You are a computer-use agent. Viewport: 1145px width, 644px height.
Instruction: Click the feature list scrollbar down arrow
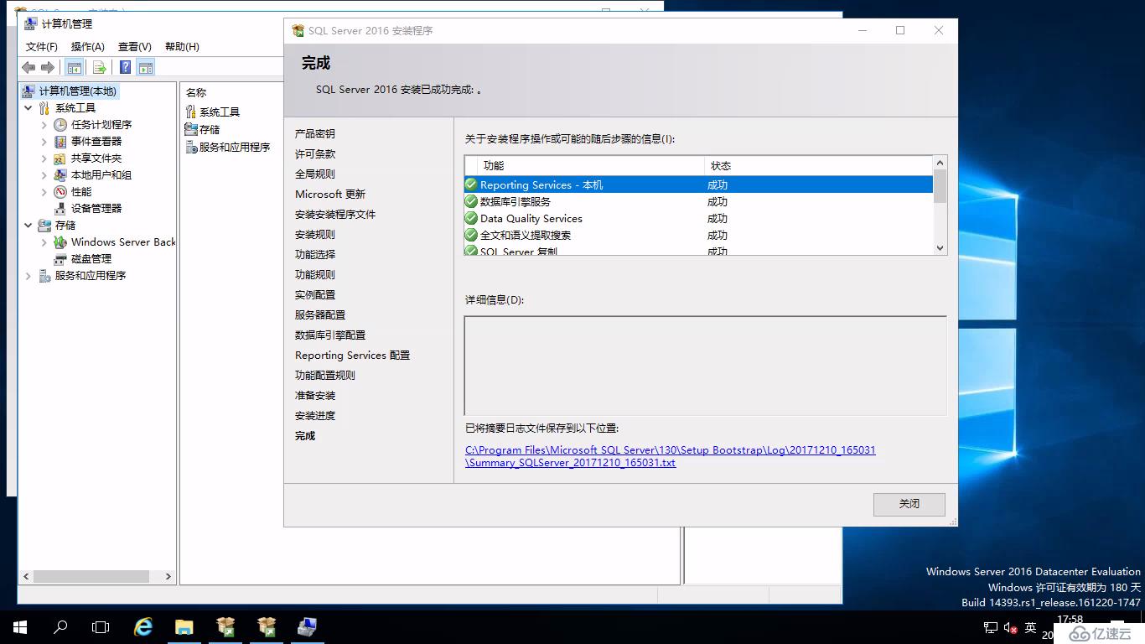click(940, 247)
